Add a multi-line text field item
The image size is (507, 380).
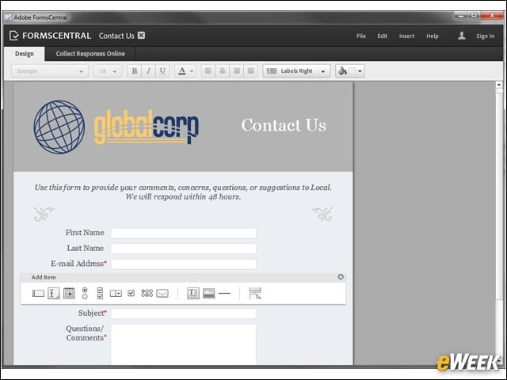tap(53, 294)
